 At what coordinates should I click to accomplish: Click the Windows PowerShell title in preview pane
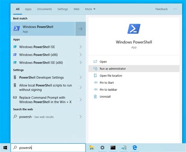click(x=134, y=42)
